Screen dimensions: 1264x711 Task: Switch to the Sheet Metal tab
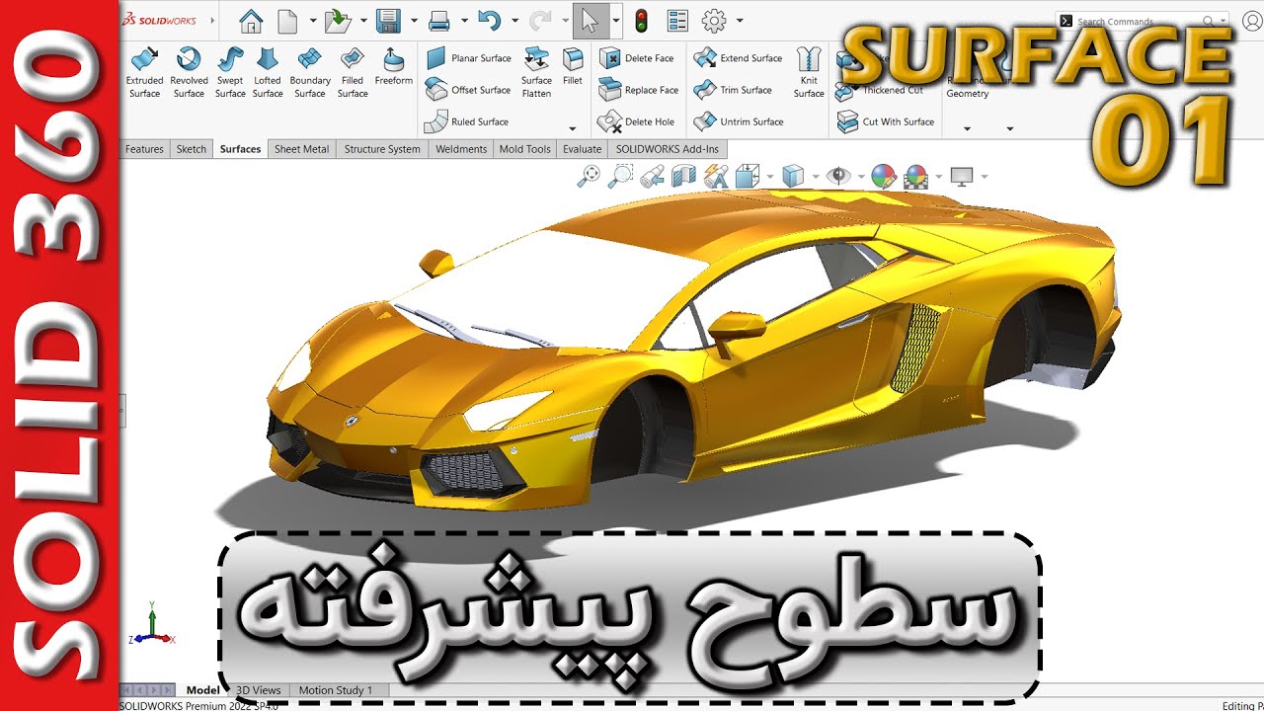301,149
